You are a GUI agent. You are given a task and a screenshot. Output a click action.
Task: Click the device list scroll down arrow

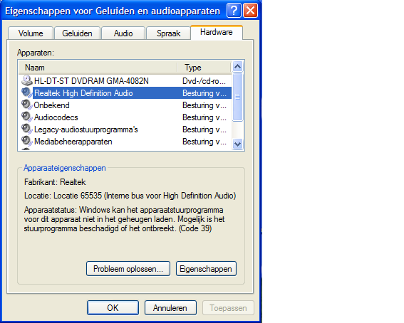[x=237, y=144]
